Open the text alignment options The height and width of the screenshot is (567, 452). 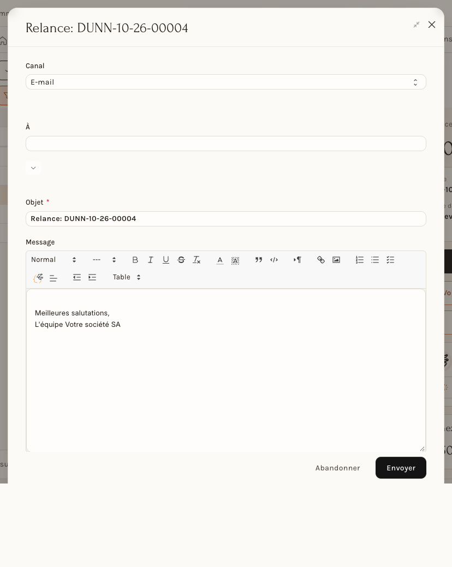(53, 278)
